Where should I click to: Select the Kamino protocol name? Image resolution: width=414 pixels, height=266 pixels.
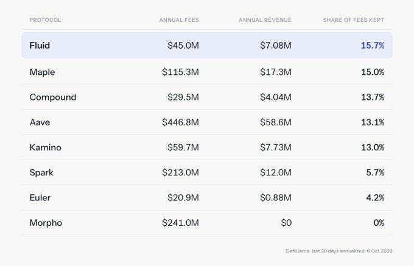coord(46,147)
